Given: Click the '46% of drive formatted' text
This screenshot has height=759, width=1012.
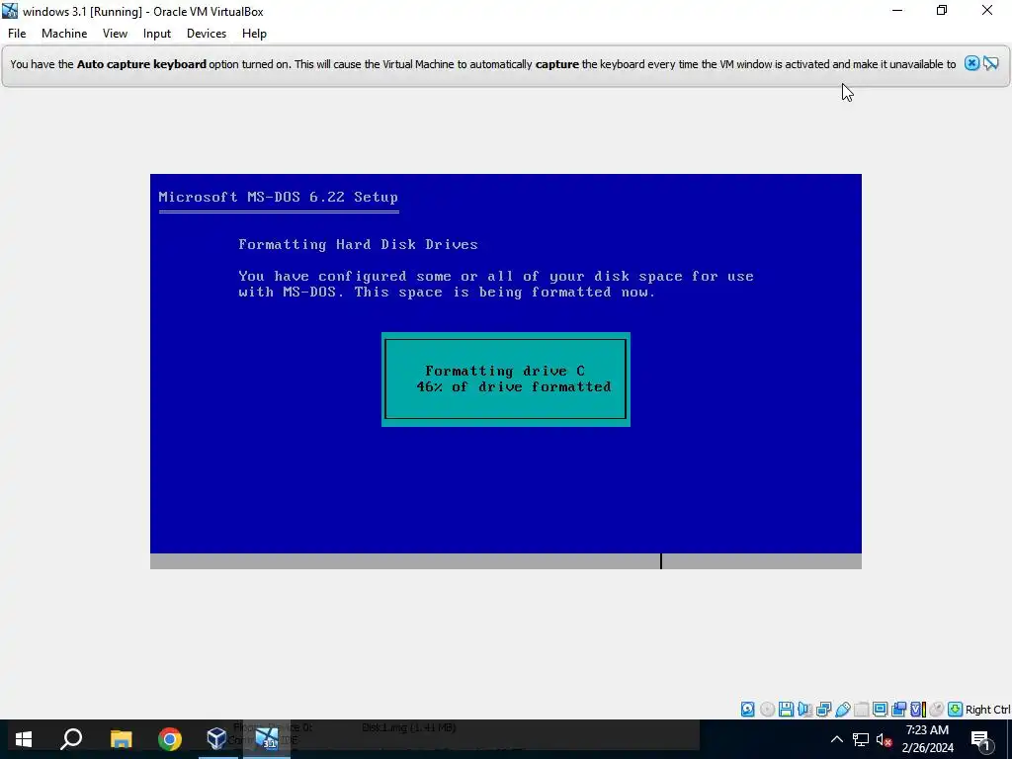Looking at the screenshot, I should coord(514,386).
